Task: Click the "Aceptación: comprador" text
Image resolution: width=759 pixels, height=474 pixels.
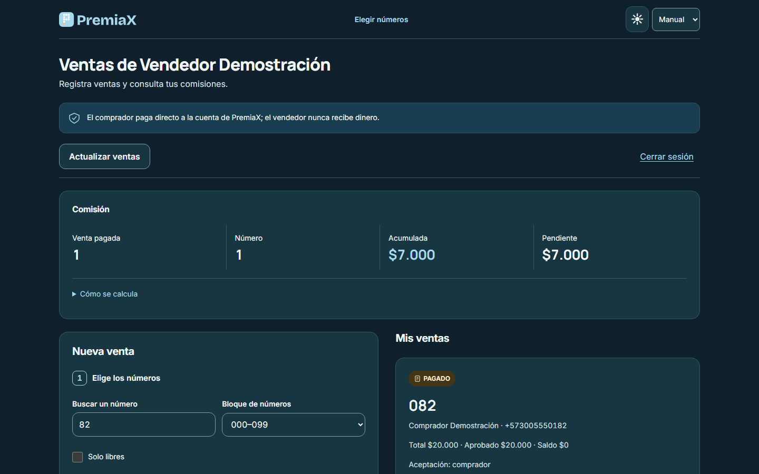Action: click(x=450, y=465)
